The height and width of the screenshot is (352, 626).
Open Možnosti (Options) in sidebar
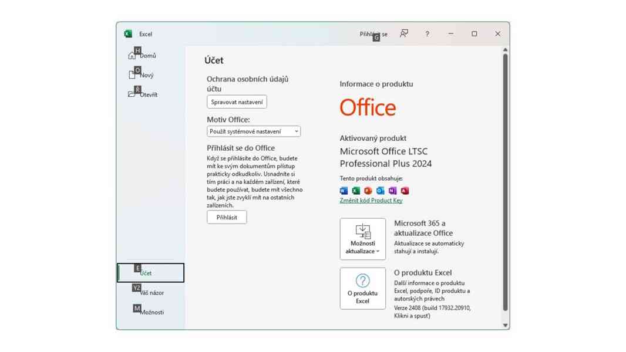click(x=151, y=312)
